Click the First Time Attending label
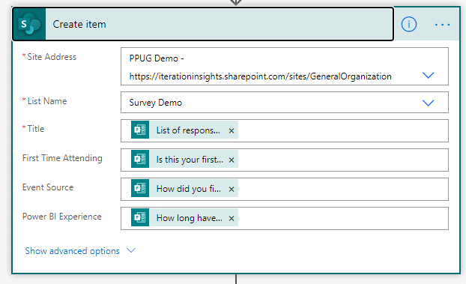This screenshot has width=466, height=284. pyautogui.click(x=62, y=158)
